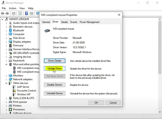This screenshot has height=119, width=162.
Task: Expand the Ports (COM & LPT) category
Action: tap(6, 98)
